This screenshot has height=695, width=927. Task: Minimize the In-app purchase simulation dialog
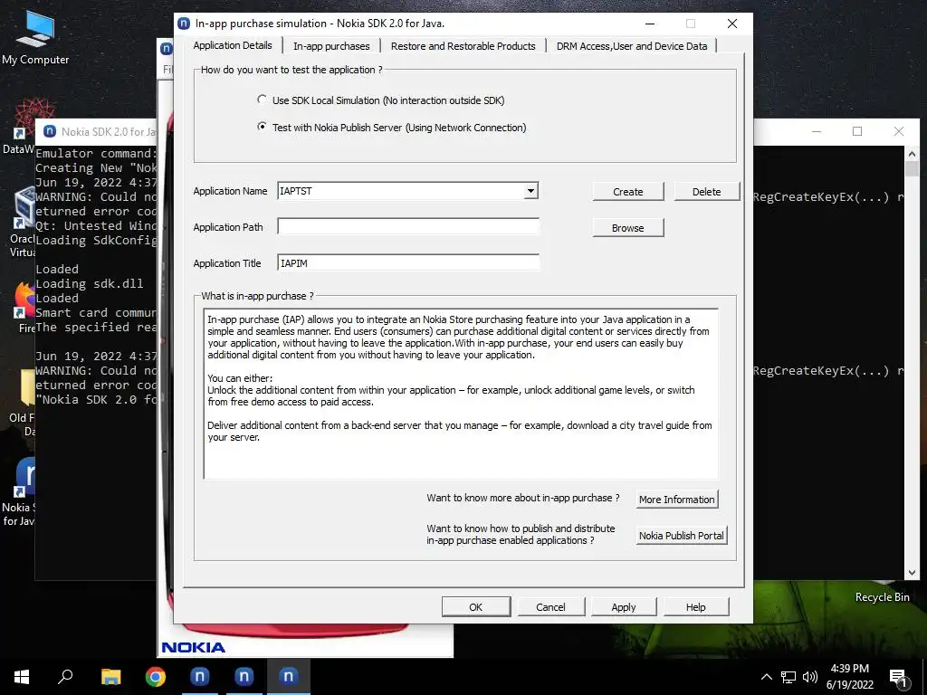(x=650, y=24)
